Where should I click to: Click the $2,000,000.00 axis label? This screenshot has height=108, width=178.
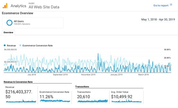click(11, 62)
